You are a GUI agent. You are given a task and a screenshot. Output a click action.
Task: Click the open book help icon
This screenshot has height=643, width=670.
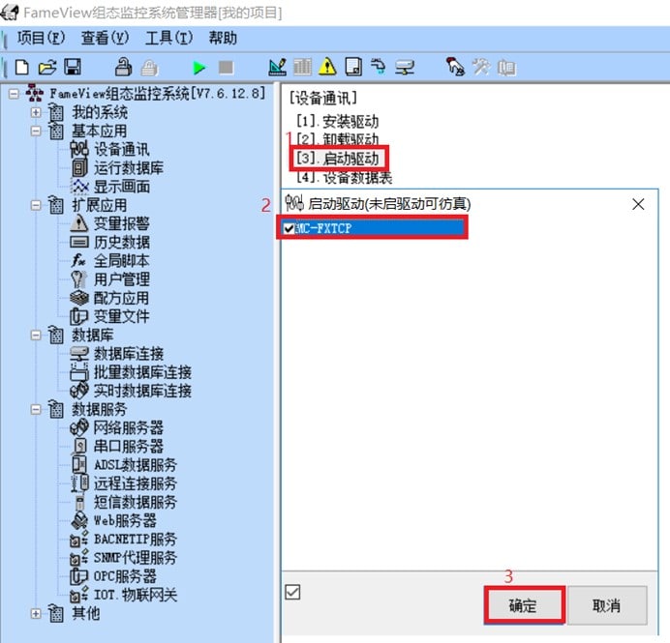tap(506, 68)
